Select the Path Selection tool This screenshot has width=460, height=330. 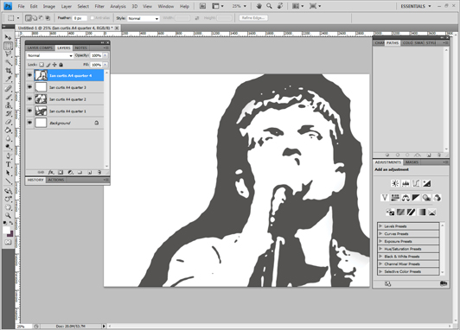[x=9, y=173]
